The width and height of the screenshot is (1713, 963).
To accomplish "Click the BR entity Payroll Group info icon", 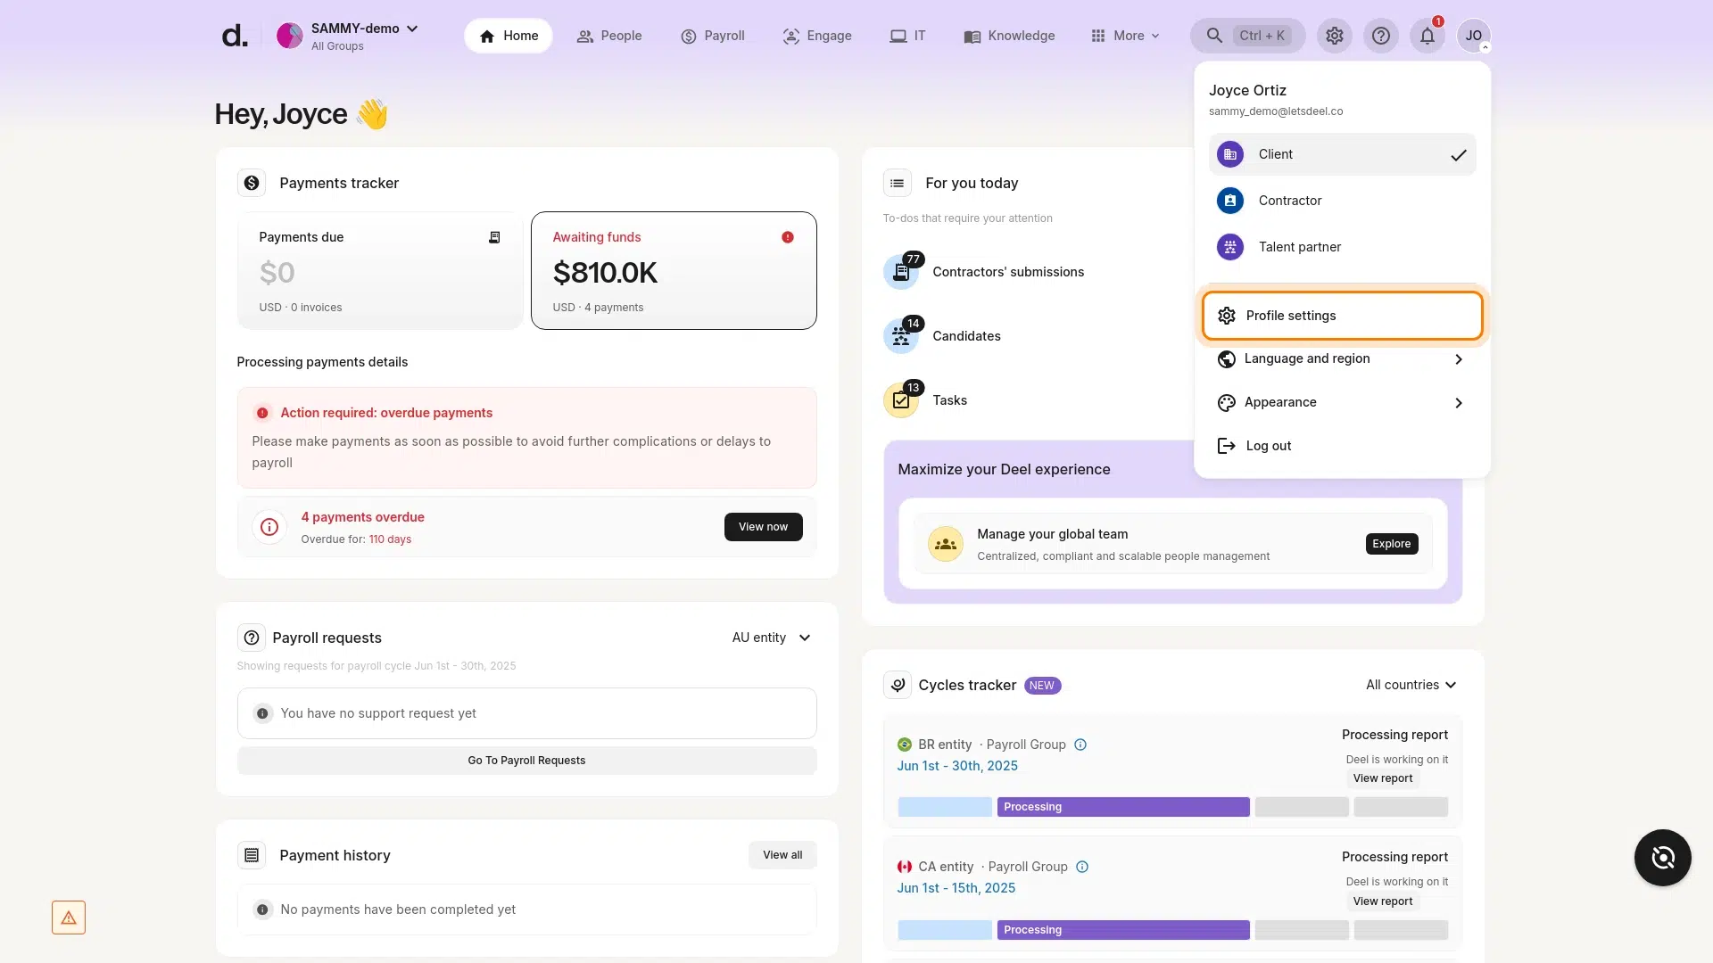I will [1080, 745].
